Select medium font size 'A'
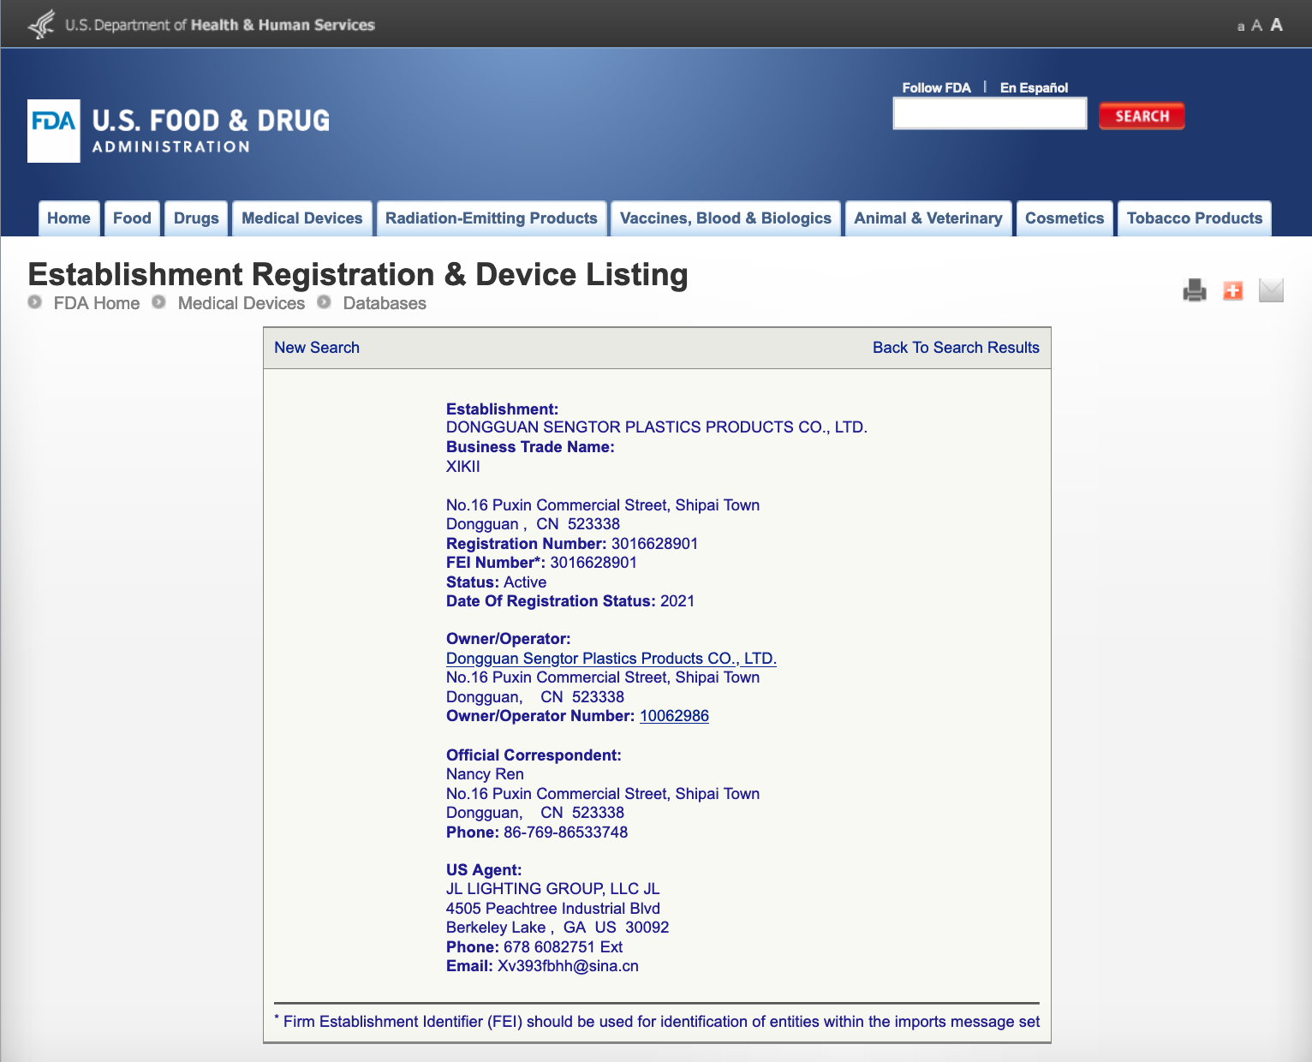Image resolution: width=1312 pixels, height=1062 pixels. tap(1257, 26)
